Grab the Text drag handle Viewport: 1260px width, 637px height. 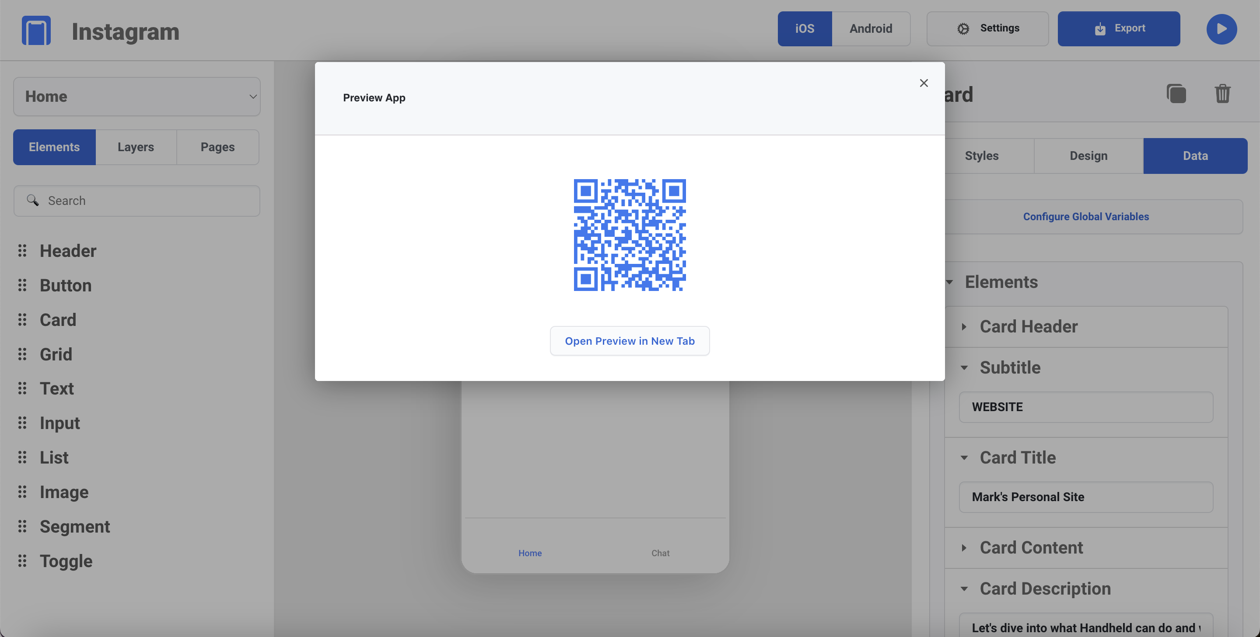(22, 388)
